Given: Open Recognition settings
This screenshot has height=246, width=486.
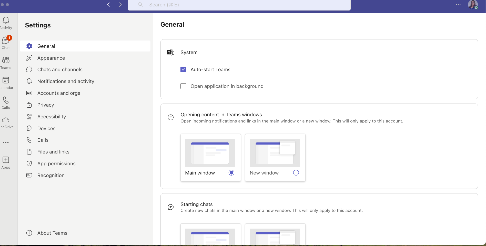Looking at the screenshot, I should point(85,175).
